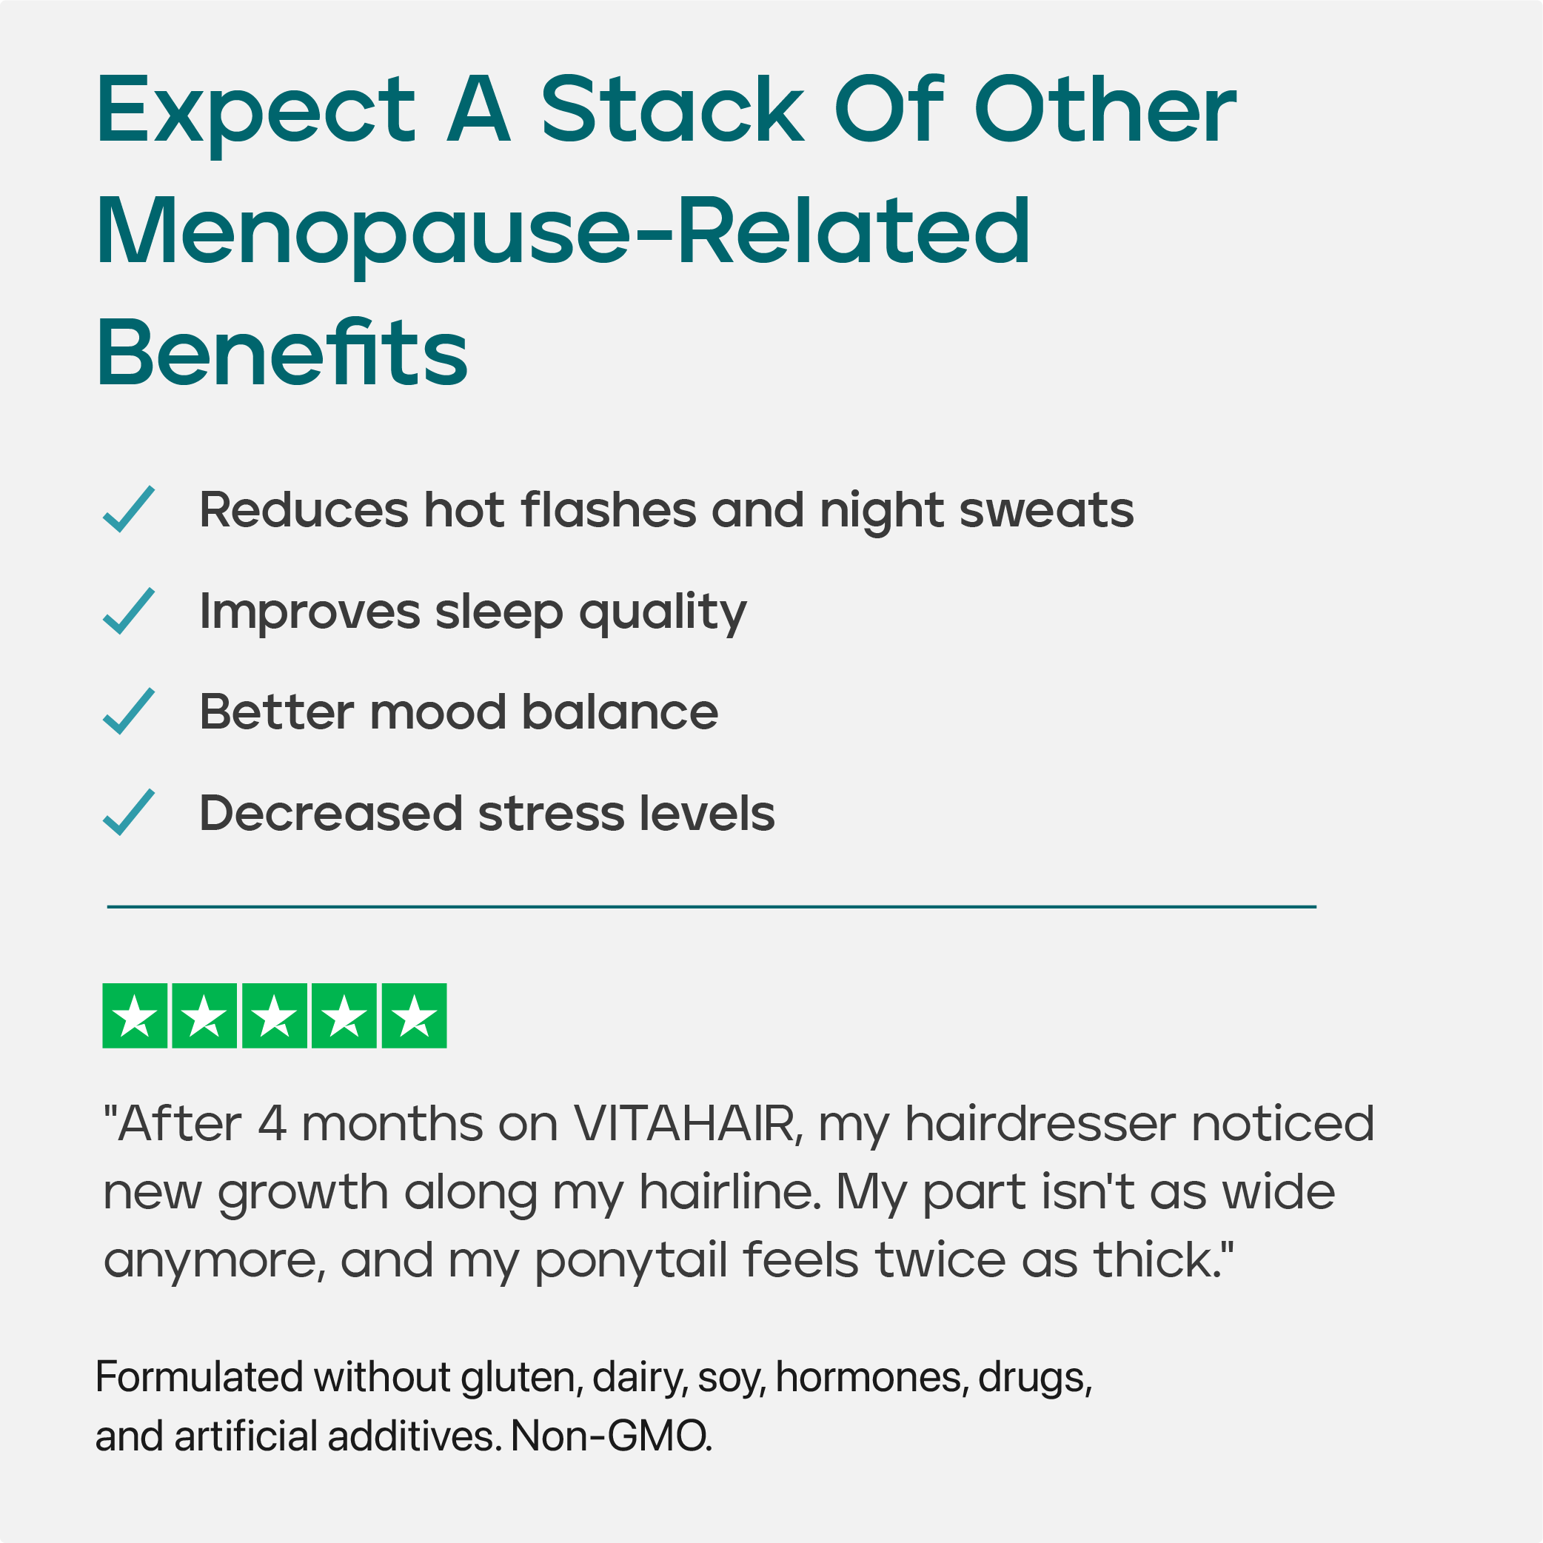Click the horizontal teal divider line

(x=711, y=907)
